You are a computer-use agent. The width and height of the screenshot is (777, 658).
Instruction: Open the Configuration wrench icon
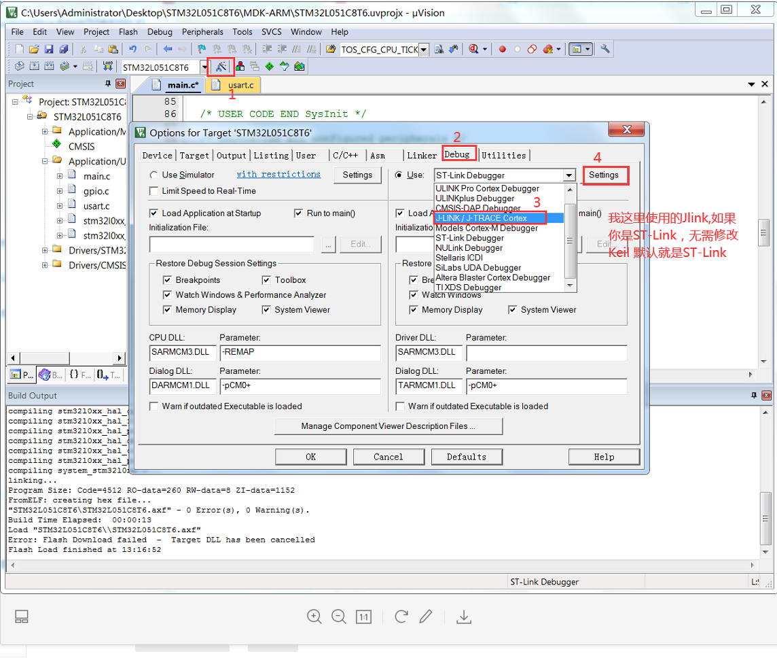click(604, 49)
